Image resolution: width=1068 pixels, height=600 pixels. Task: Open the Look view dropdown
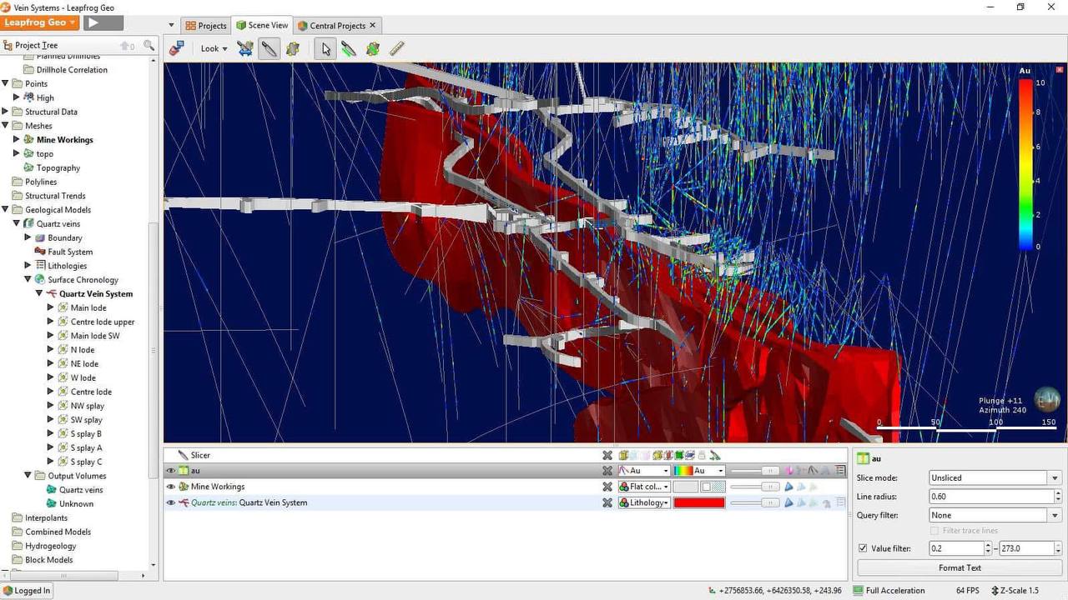coord(214,48)
